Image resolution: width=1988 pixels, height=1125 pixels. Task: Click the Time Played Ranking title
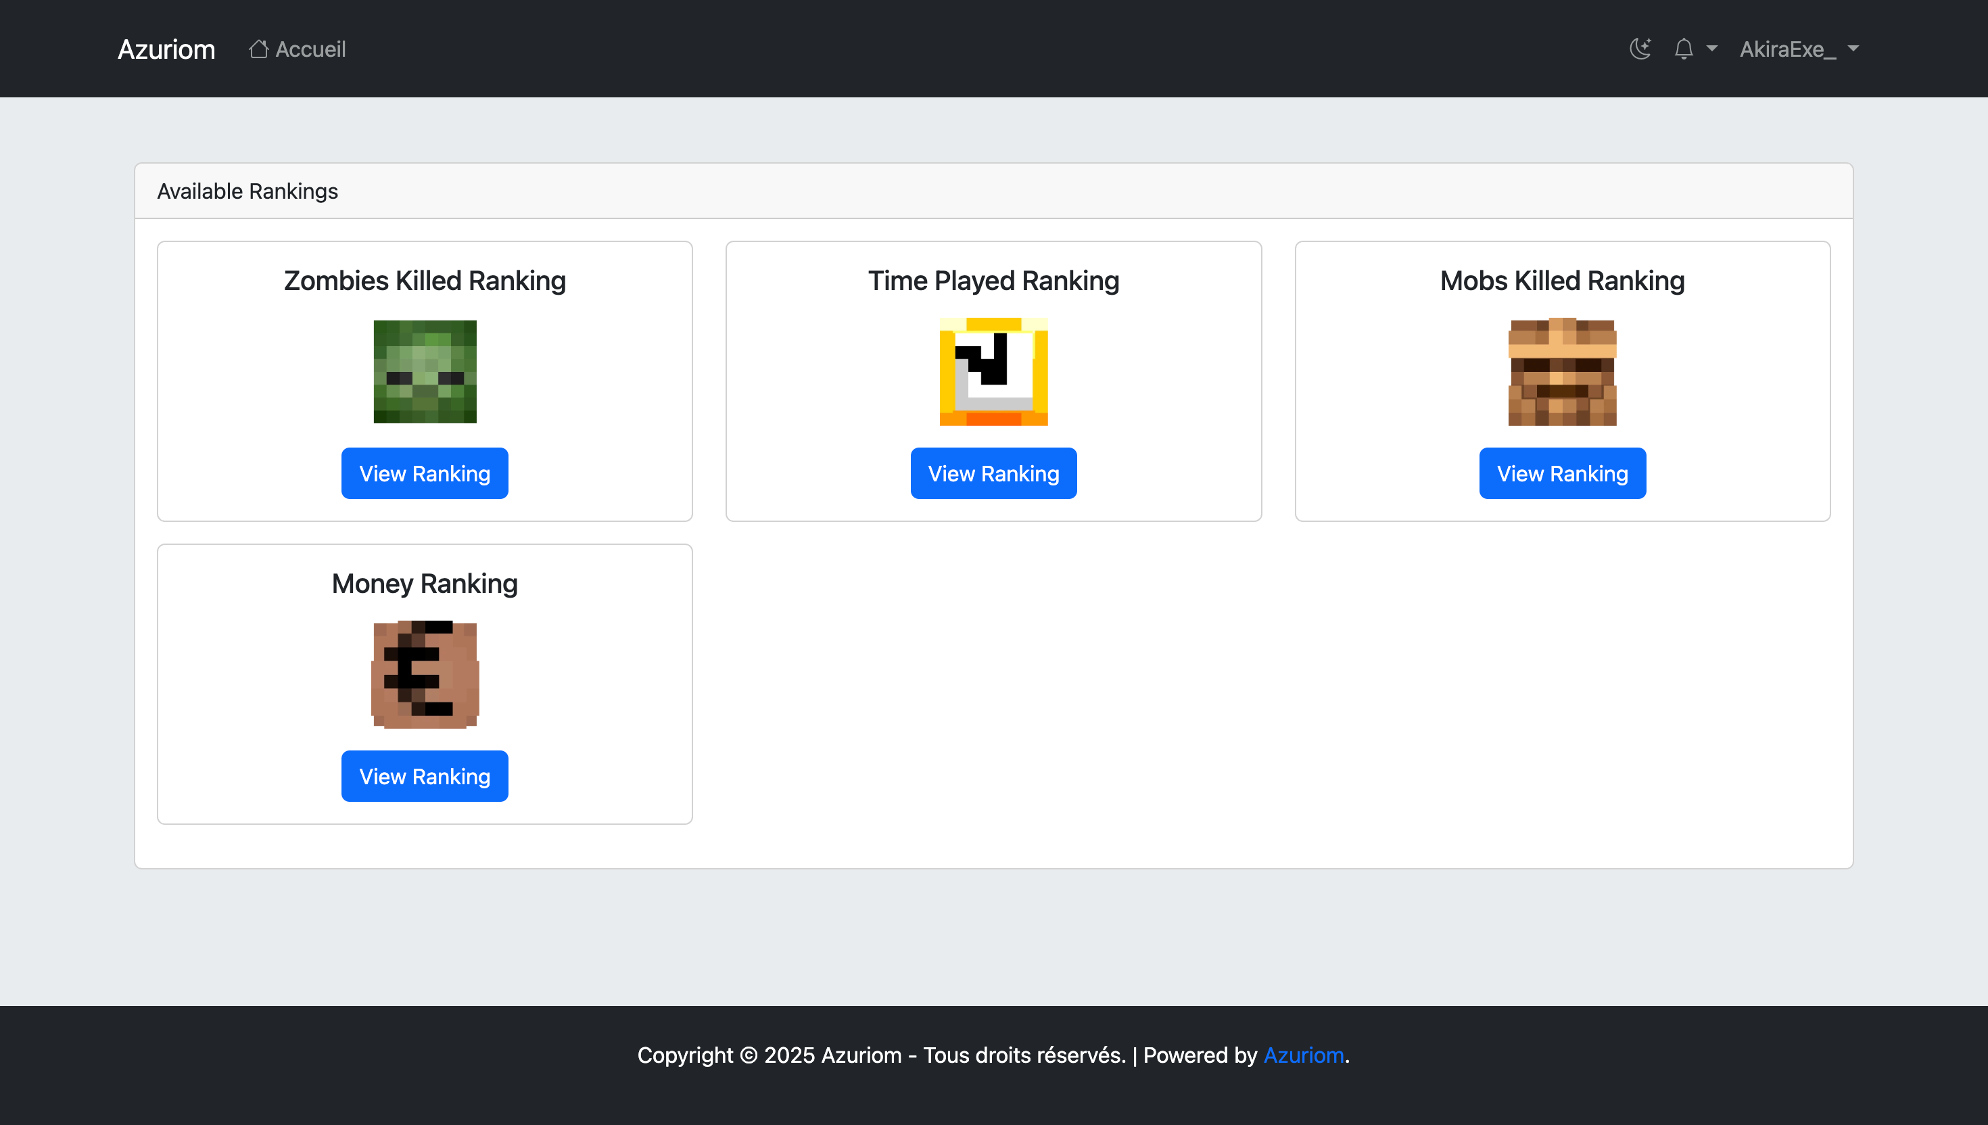tap(993, 281)
